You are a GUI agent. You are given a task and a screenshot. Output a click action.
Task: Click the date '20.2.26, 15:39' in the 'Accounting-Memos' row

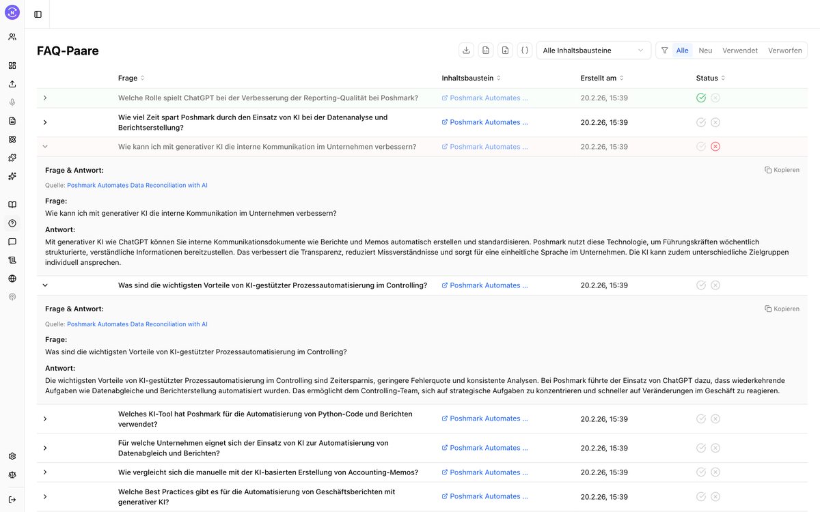(x=604, y=472)
